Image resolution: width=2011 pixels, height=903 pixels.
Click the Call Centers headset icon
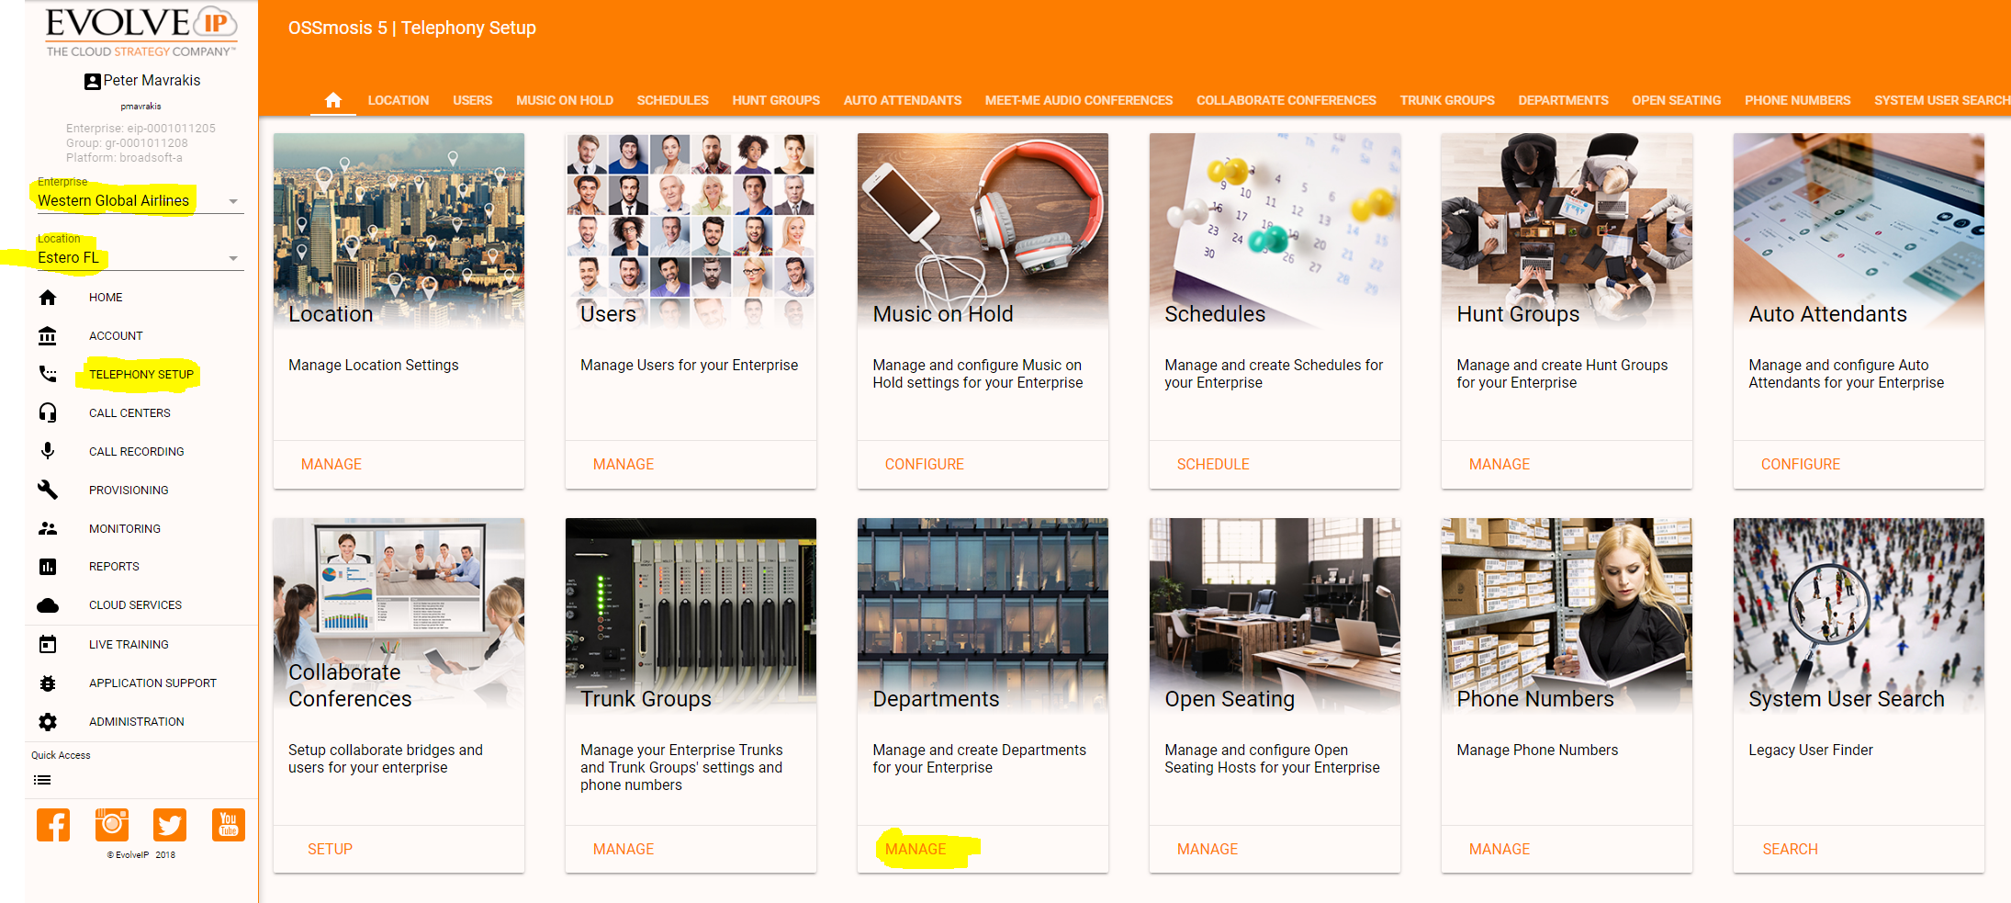coord(48,413)
